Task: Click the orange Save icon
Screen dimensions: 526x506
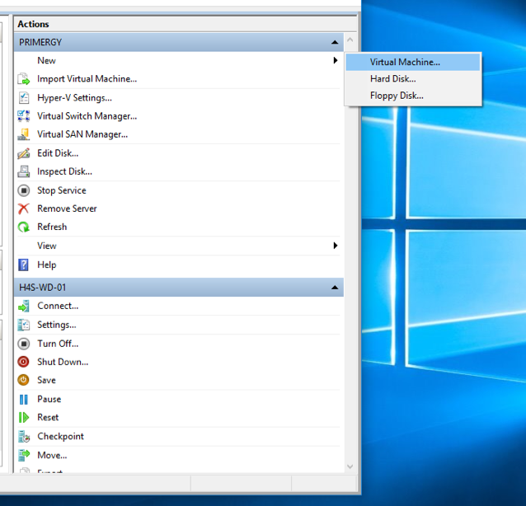Action: pos(23,380)
